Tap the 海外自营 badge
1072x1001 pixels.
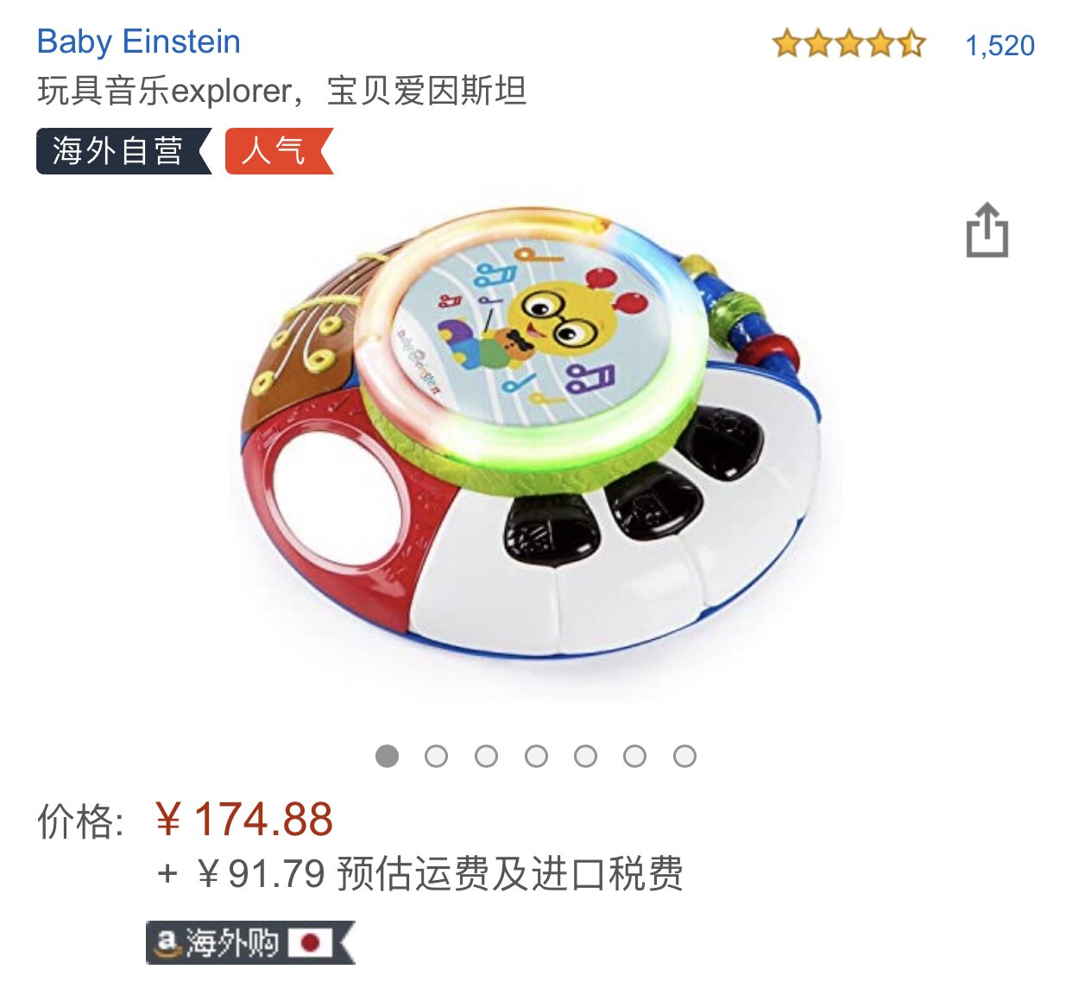123,151
